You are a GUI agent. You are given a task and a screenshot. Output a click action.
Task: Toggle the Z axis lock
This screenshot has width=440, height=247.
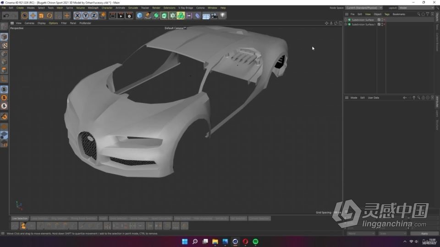94,16
